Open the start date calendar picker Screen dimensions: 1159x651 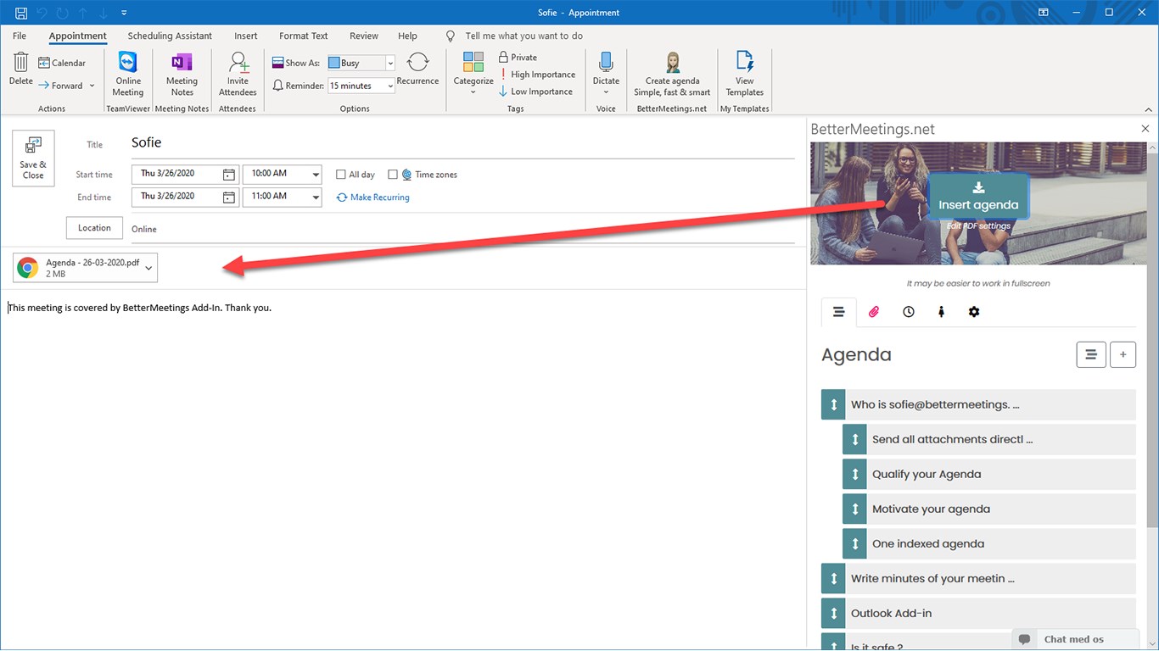[x=228, y=174]
